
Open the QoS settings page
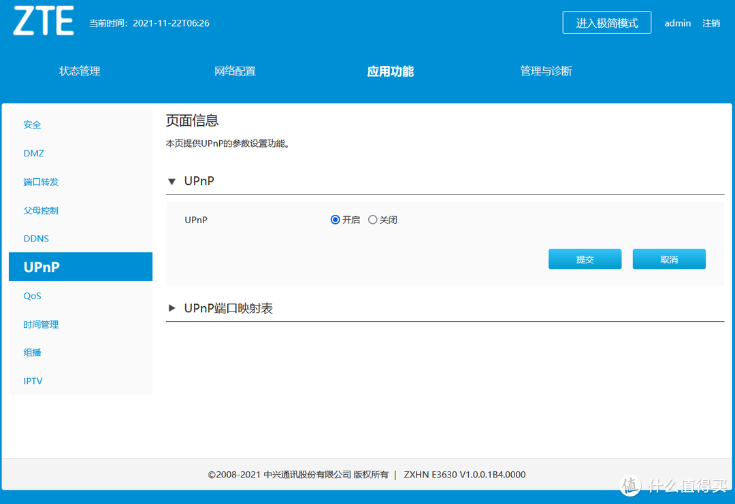pos(32,296)
